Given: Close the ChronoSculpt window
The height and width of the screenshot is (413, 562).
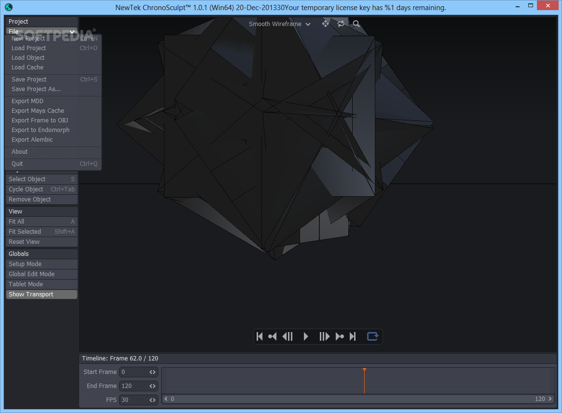Looking at the screenshot, I should 548,6.
